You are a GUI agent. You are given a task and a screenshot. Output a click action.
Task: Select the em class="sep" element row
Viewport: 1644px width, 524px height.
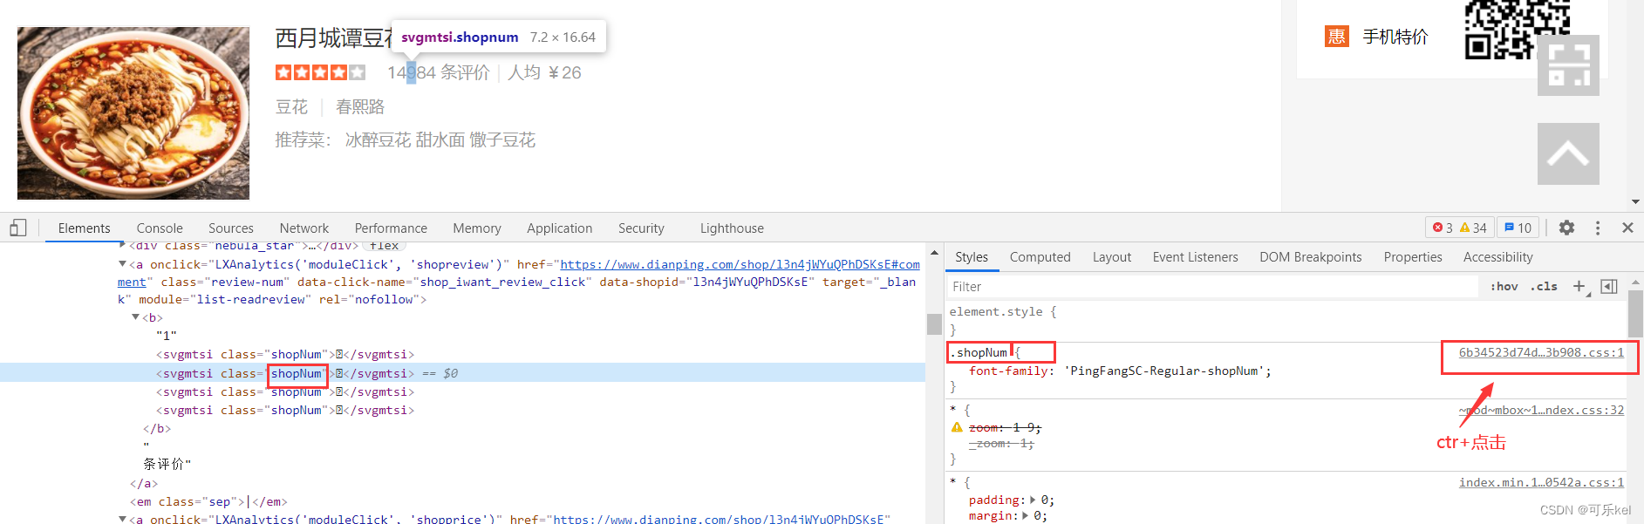tap(208, 501)
